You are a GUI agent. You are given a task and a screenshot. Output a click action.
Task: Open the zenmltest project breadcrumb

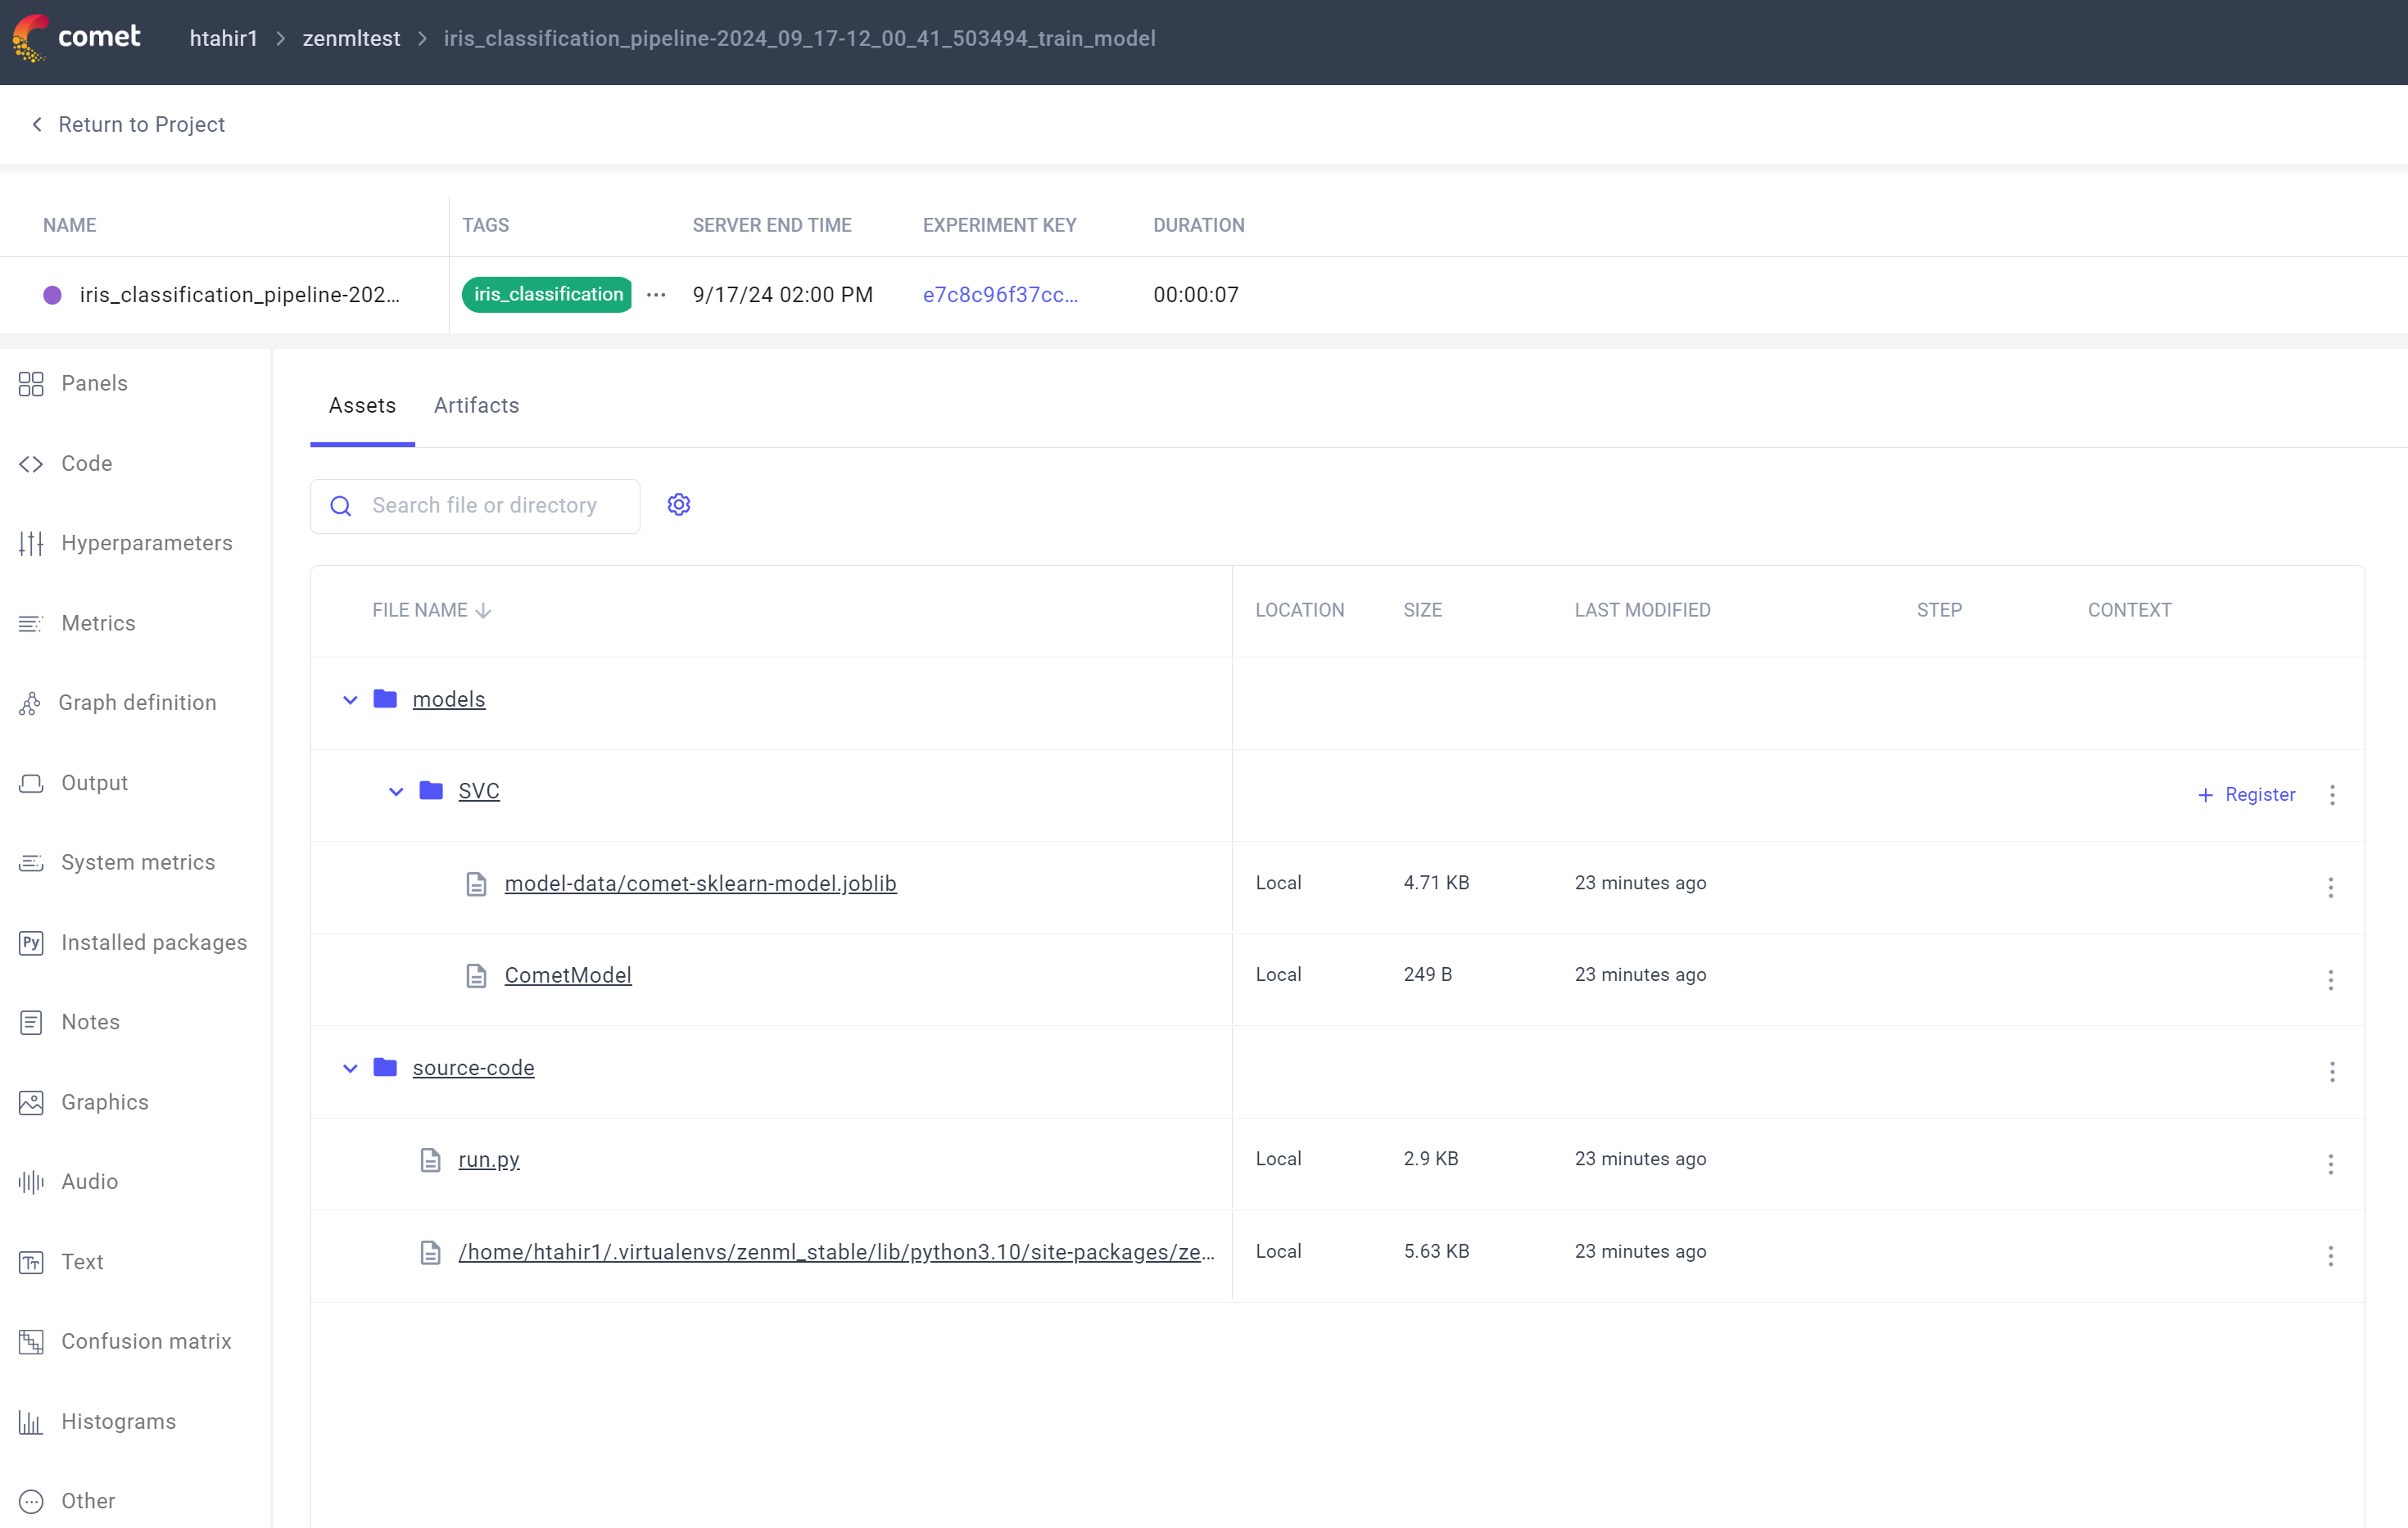click(351, 38)
